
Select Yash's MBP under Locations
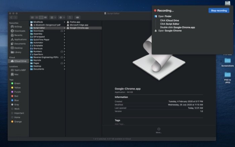(18, 70)
